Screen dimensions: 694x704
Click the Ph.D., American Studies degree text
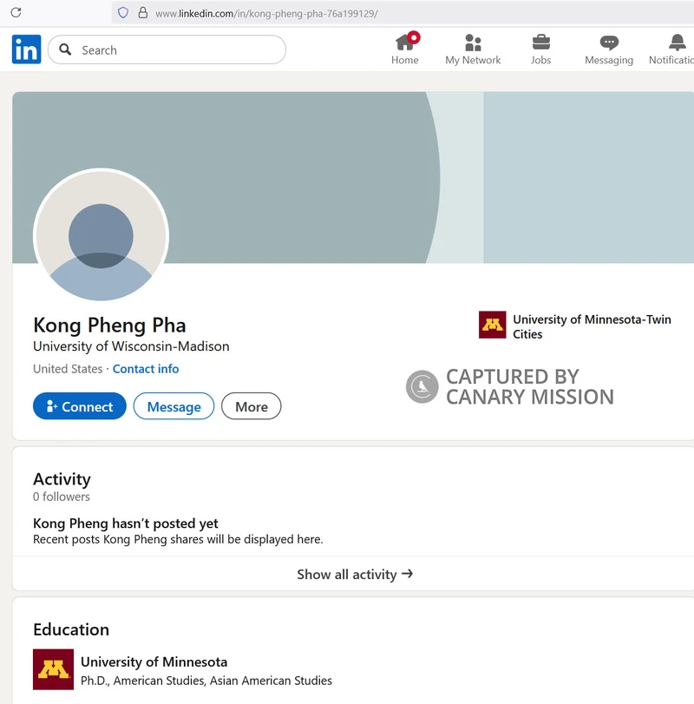[206, 681]
